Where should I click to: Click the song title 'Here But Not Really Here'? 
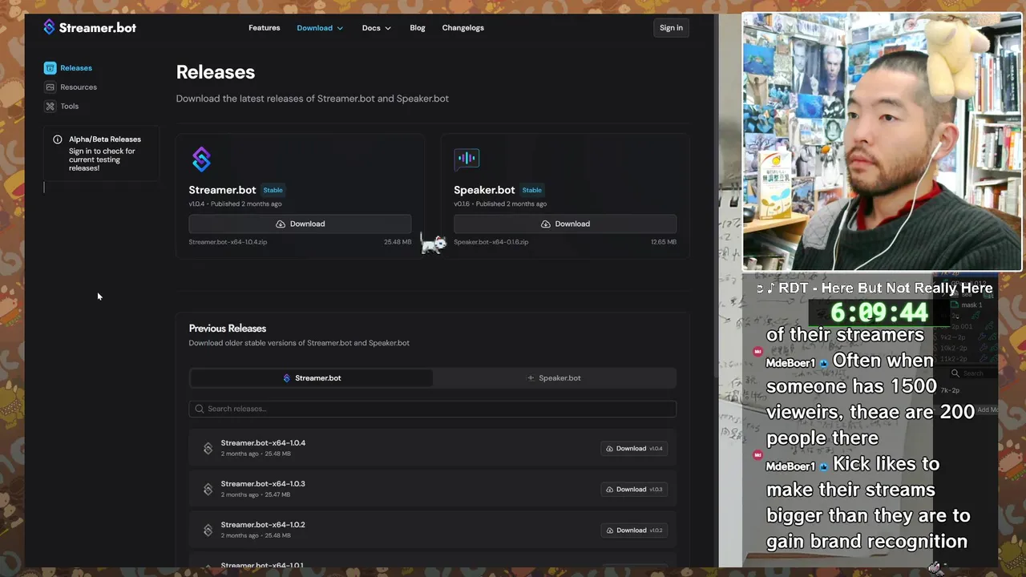(x=906, y=288)
